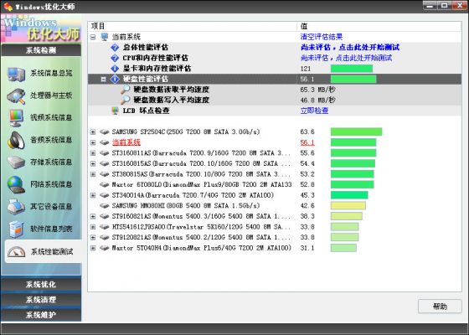469x335 pixels.
Task: Select 系统性能测试 gauge icon
Action: click(x=16, y=252)
